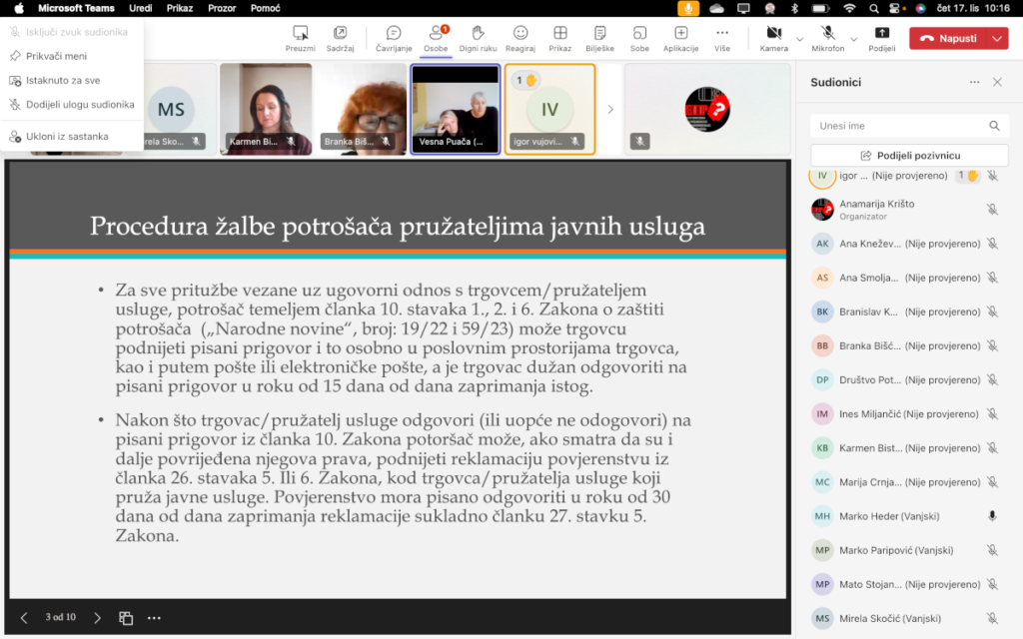Screen dimensions: 1023x639
Task: Click Podijeli pozivnicu share invite button
Action: coord(909,155)
